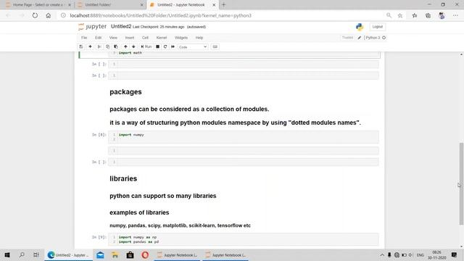464x261 pixels.
Task: Open Task View on the taskbar
Action: pyautogui.click(x=36, y=254)
